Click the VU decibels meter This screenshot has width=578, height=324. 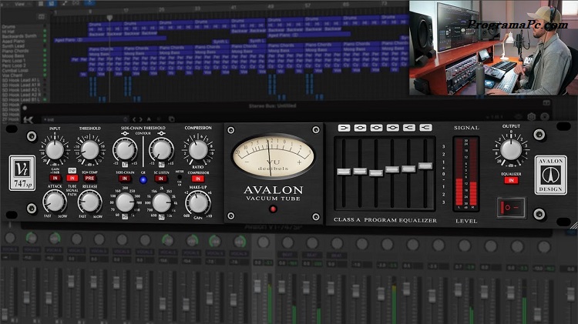pyautogui.click(x=273, y=155)
